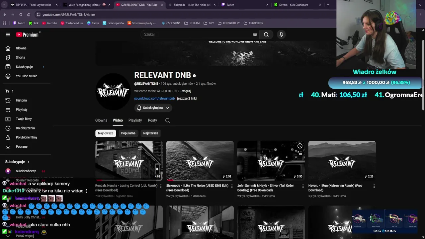Add Shiver video to queue icon
Screen dimensions: 425x239
300,153
